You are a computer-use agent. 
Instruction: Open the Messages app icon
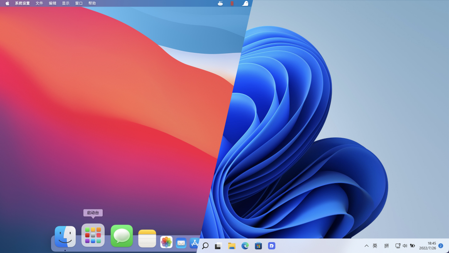tap(122, 236)
